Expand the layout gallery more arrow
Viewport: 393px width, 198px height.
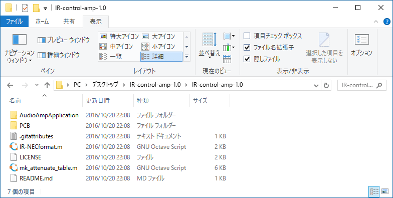point(186,57)
